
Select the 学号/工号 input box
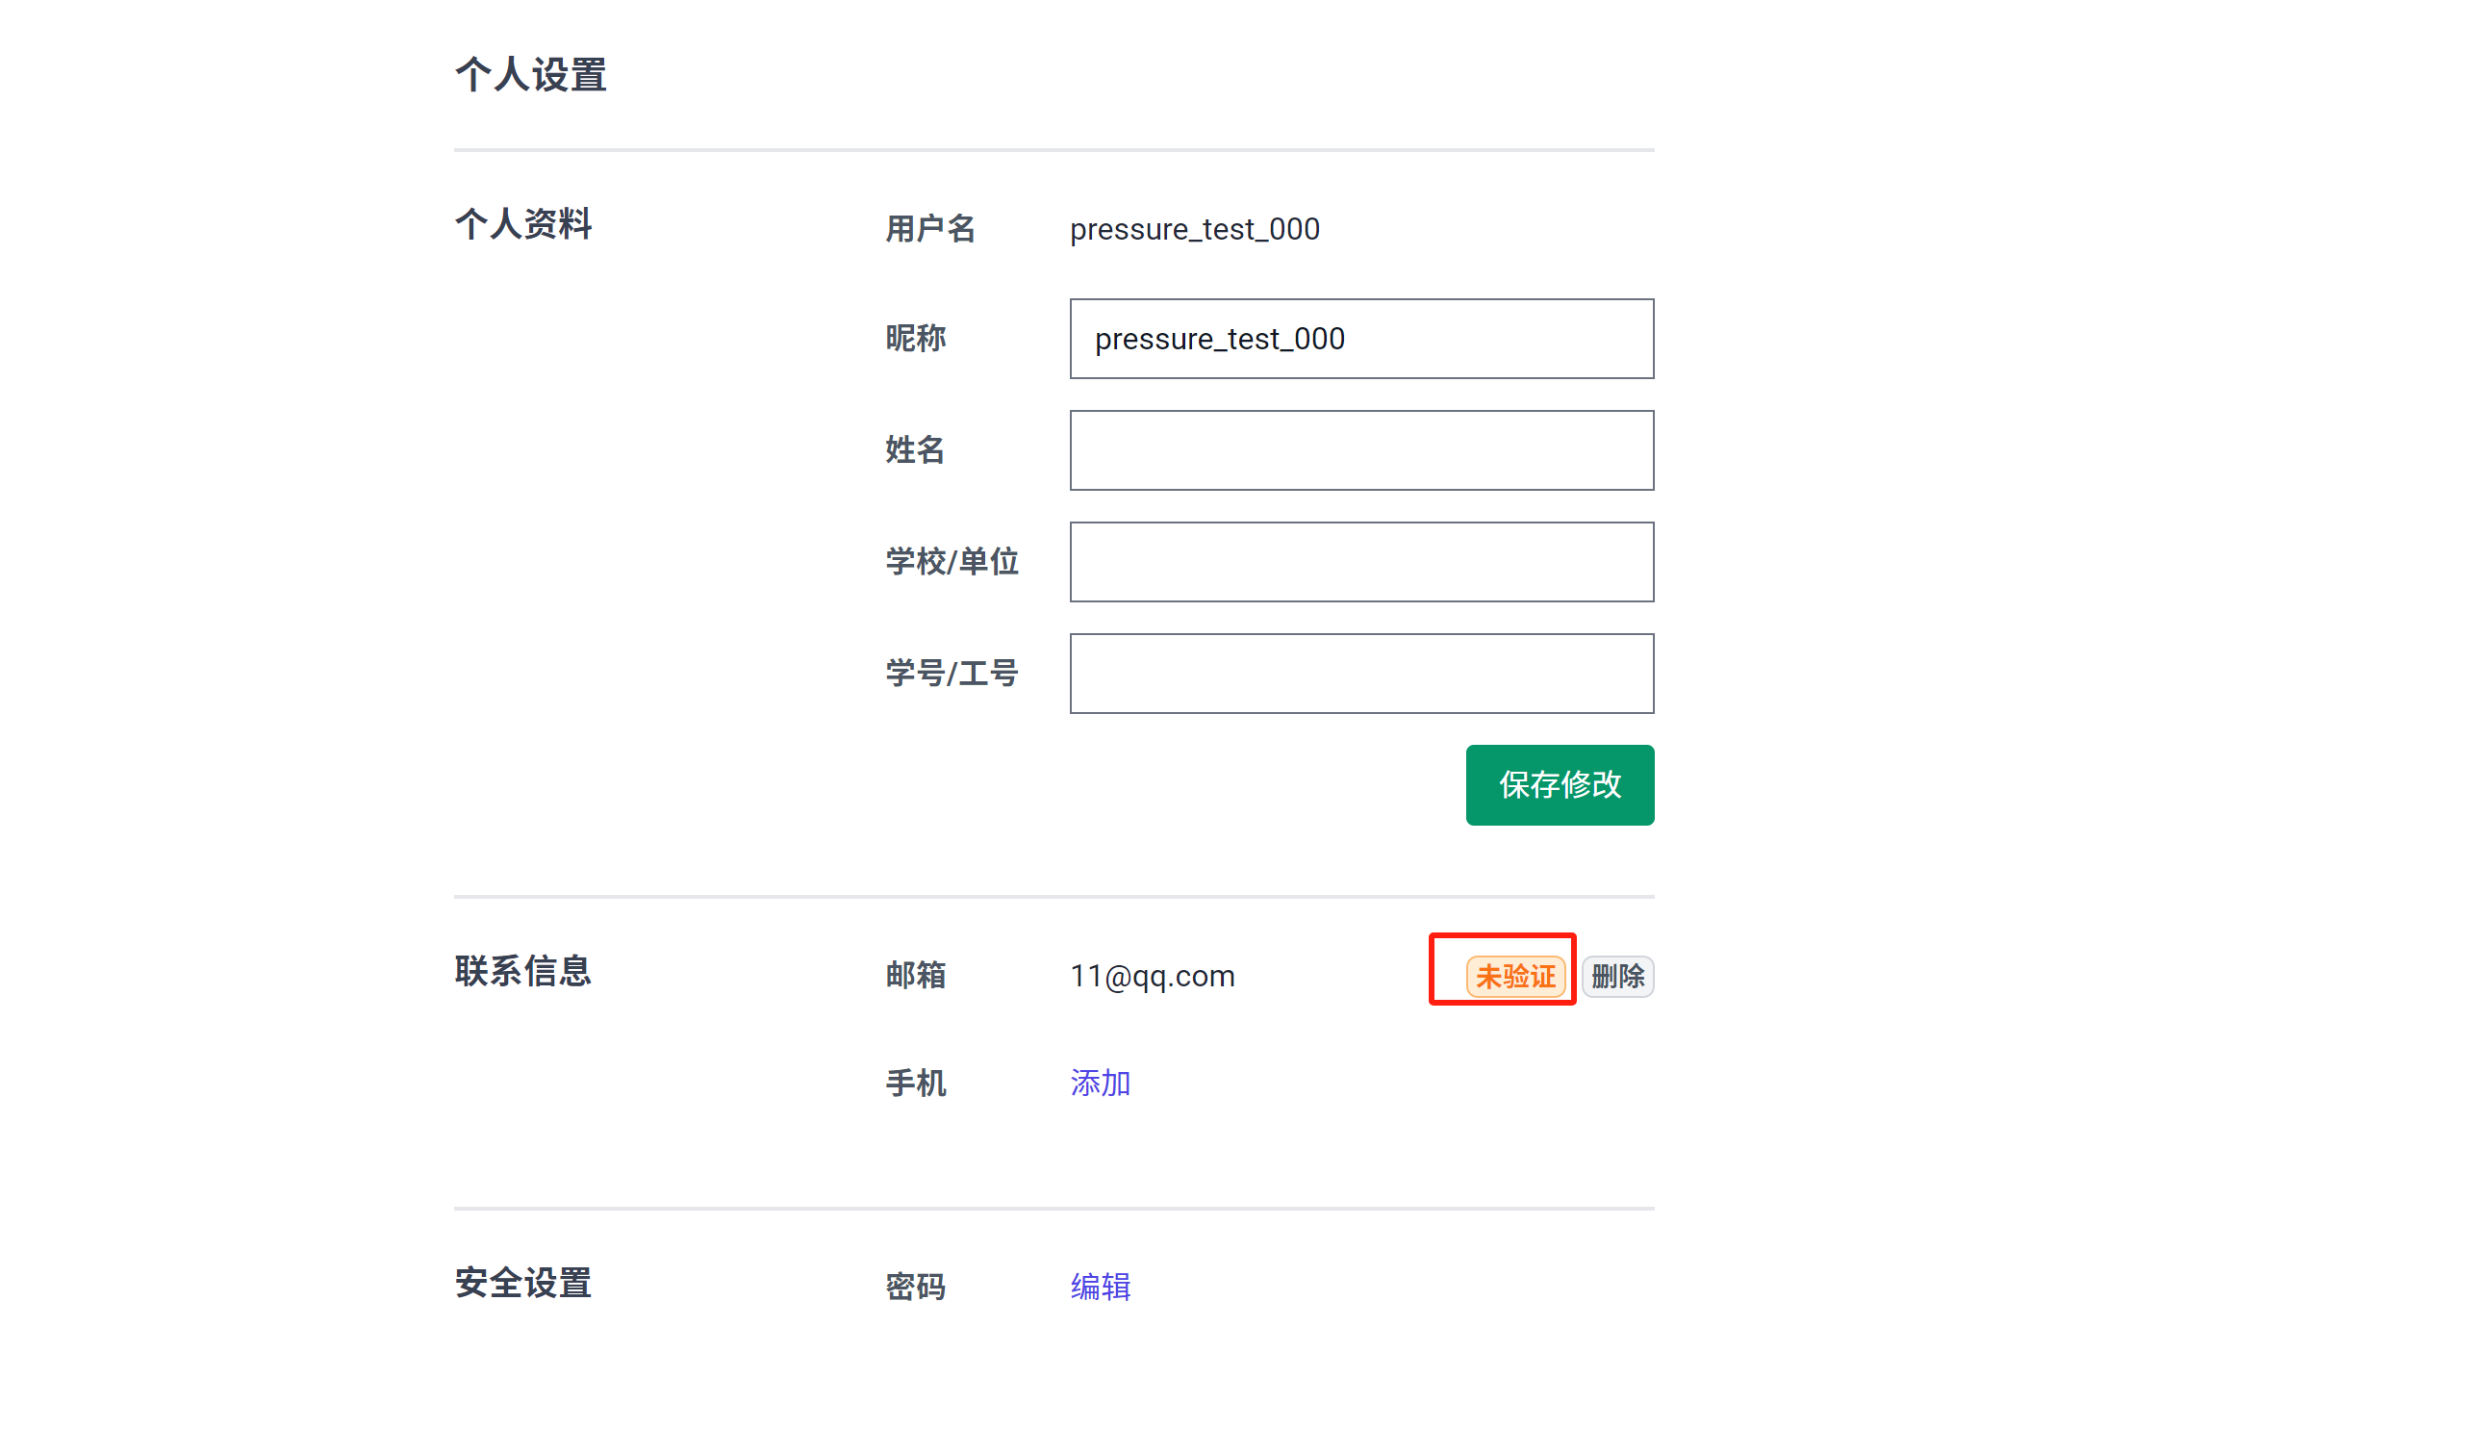coord(1360,674)
